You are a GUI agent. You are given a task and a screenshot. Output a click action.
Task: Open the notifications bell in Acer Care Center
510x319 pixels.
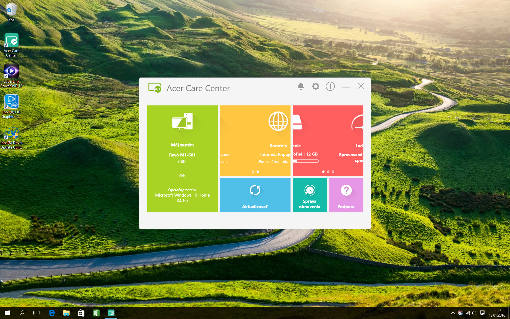(301, 87)
